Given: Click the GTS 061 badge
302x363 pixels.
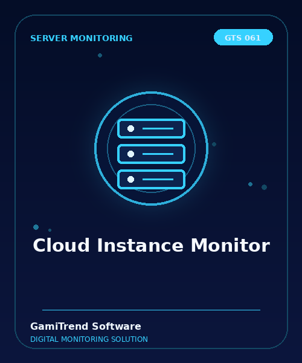Looking at the screenshot, I should [x=243, y=38].
